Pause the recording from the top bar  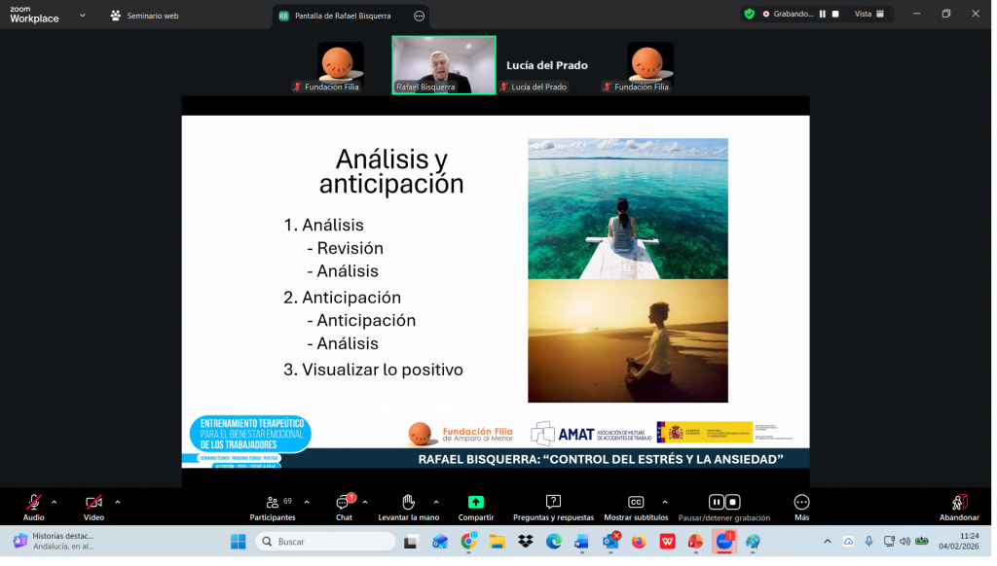(823, 14)
